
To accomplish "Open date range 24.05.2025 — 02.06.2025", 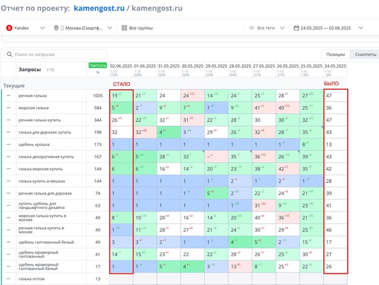I will point(325,28).
